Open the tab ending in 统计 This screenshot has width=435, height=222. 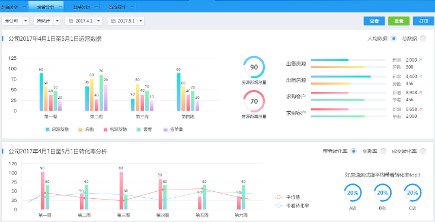pos(117,7)
